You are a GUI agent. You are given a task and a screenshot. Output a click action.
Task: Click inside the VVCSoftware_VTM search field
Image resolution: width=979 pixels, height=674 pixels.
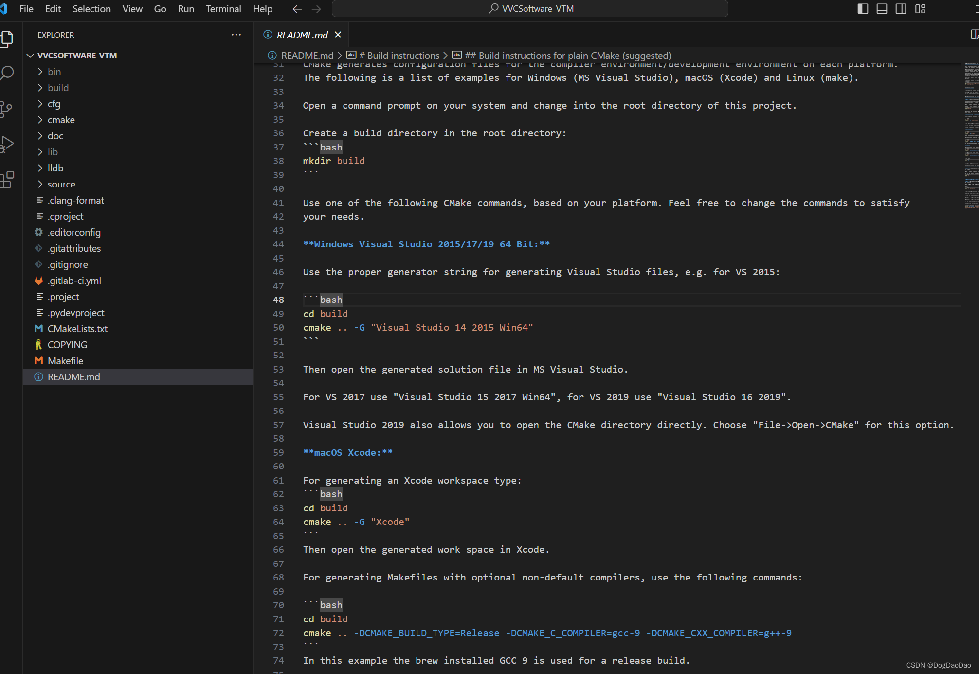click(530, 8)
